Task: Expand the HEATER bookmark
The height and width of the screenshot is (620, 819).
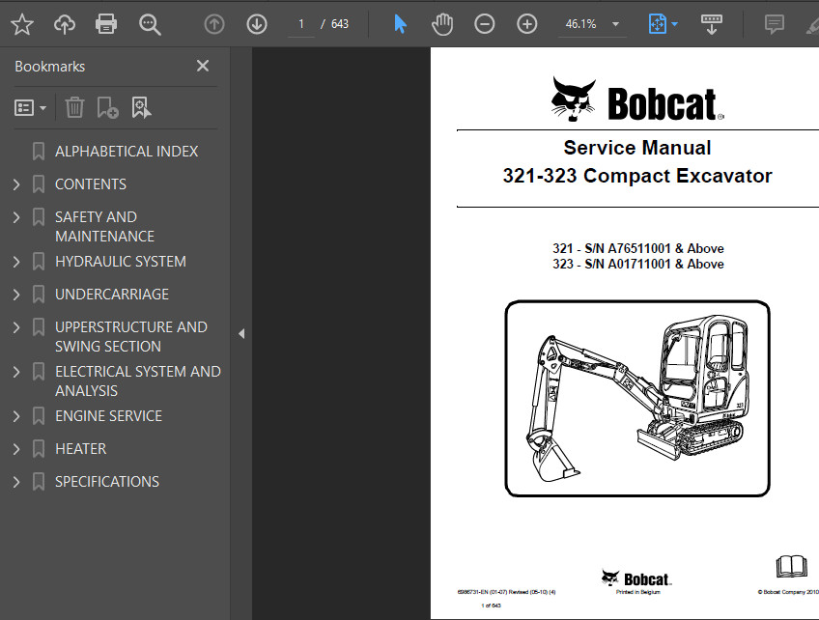Action: coord(16,449)
